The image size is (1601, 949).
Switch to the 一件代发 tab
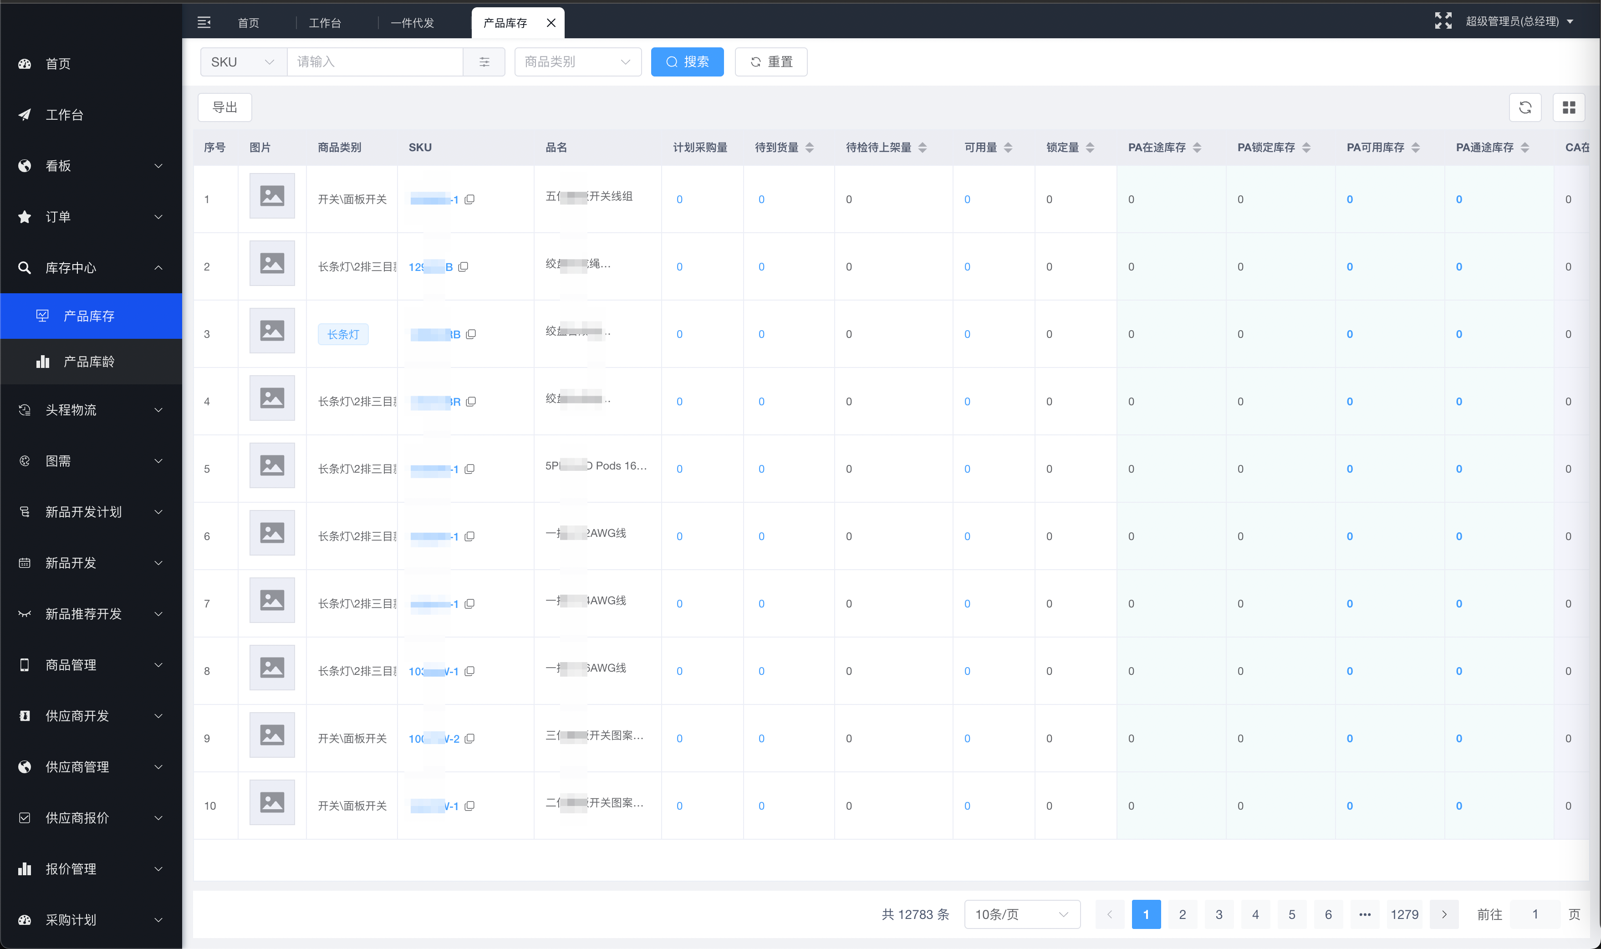coord(413,23)
